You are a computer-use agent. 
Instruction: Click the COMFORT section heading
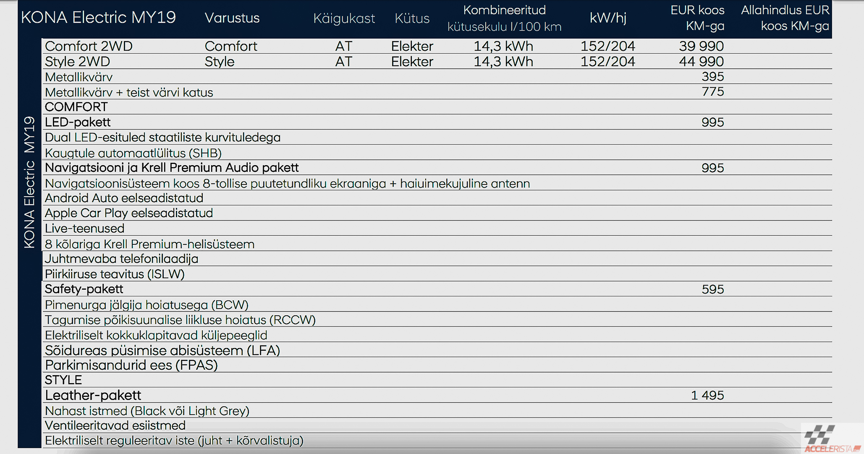(76, 107)
